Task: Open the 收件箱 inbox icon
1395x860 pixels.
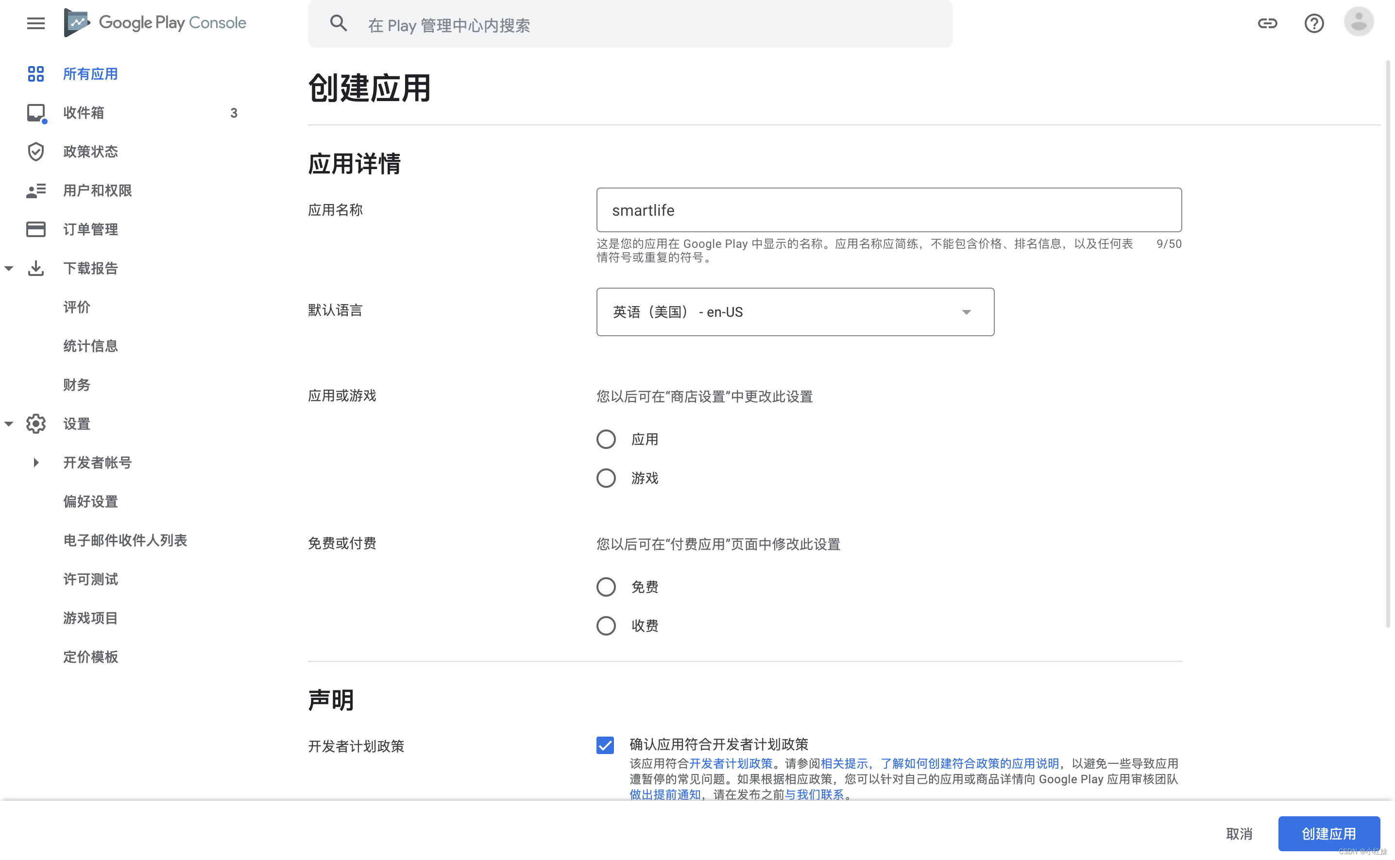Action: click(x=36, y=113)
